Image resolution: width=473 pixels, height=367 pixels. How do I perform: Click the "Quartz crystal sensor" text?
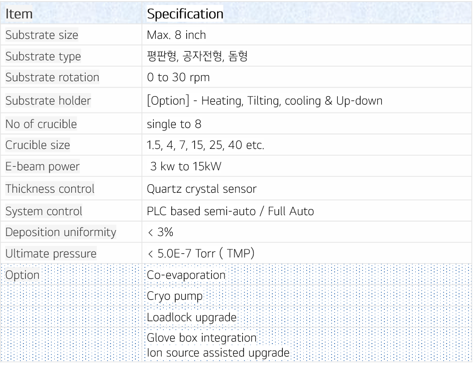202,189
